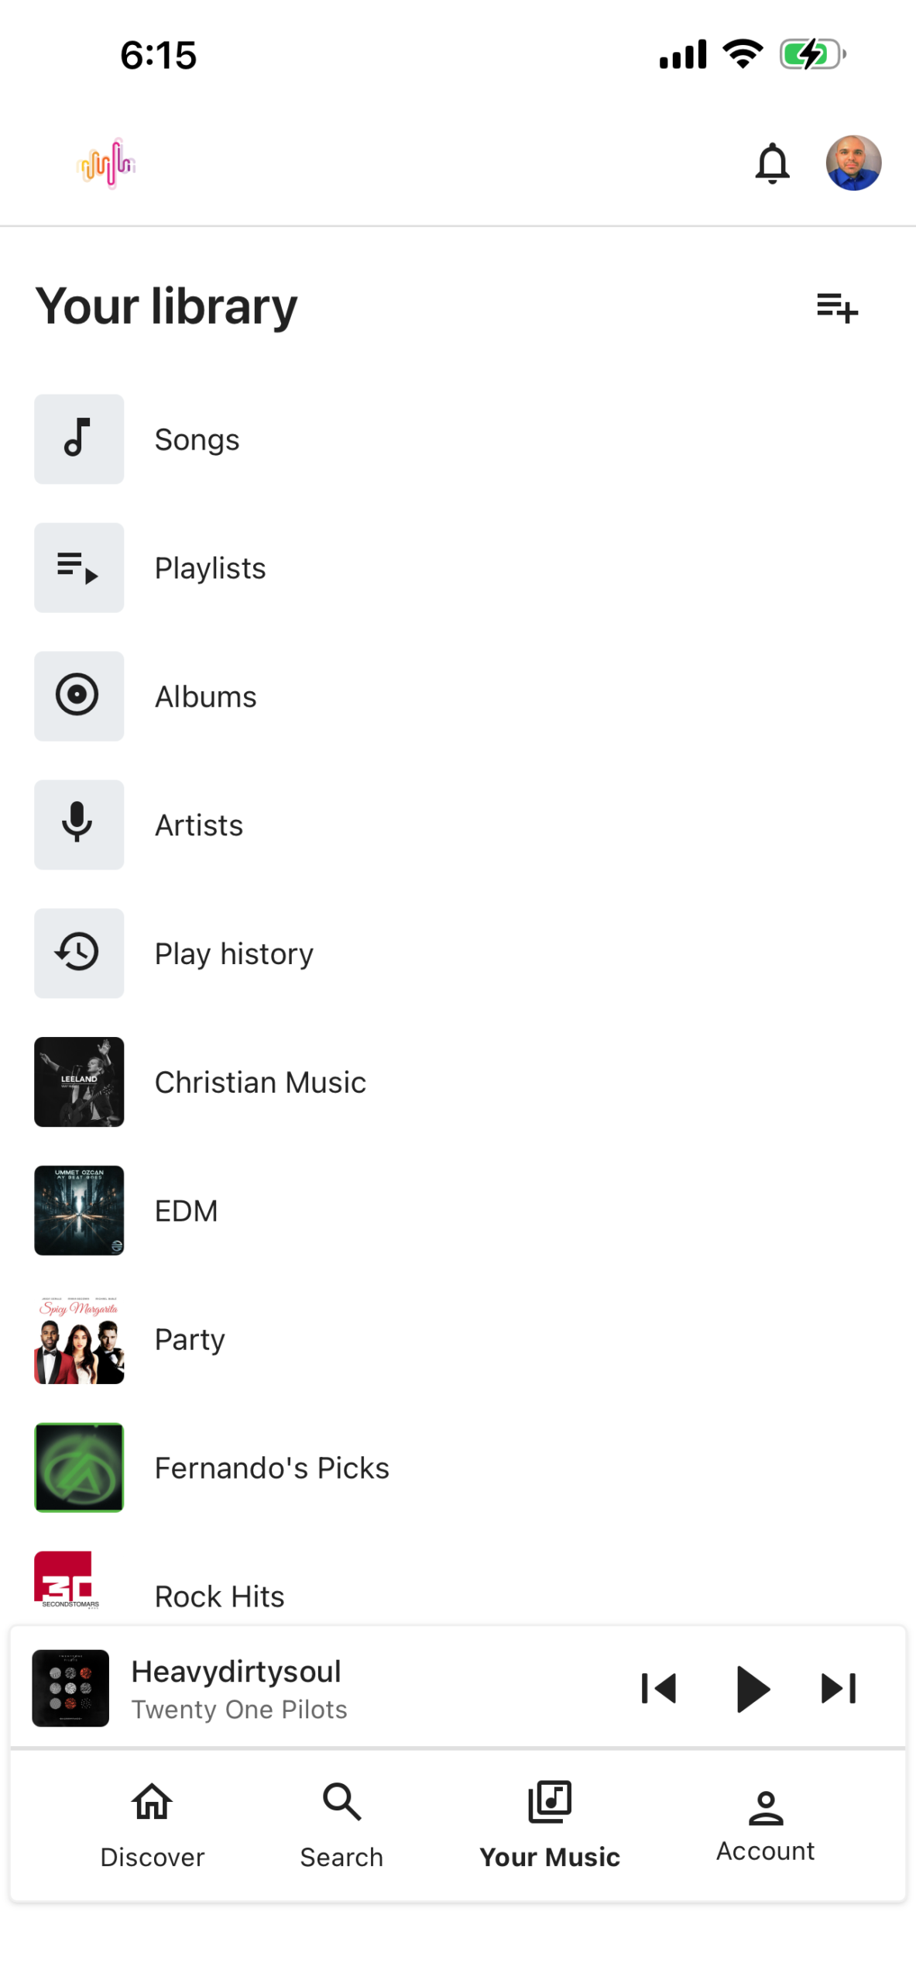Image resolution: width=916 pixels, height=1984 pixels.
Task: Tap the notifications bell icon
Action: pos(772,164)
